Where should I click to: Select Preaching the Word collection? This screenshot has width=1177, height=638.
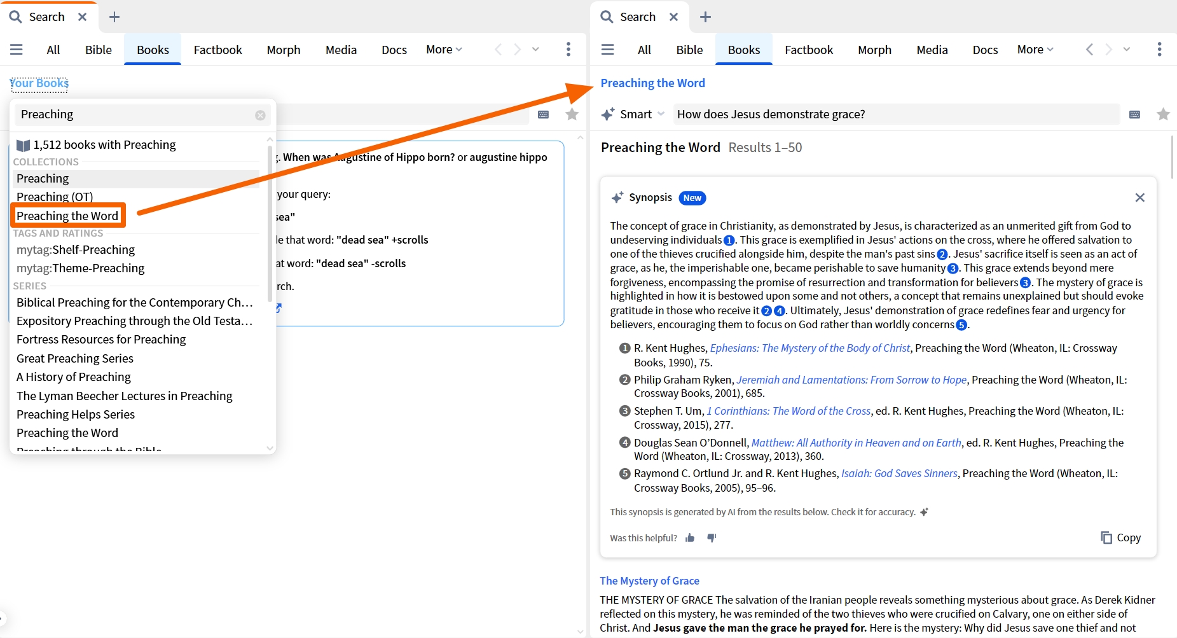click(67, 216)
